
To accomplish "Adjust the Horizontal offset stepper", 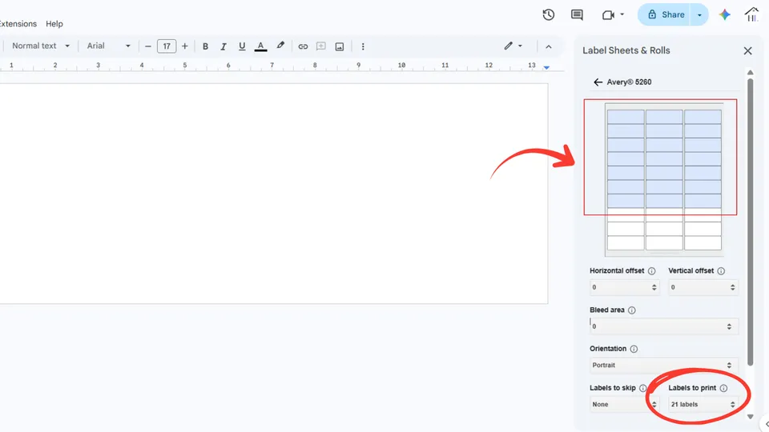I will [654, 287].
